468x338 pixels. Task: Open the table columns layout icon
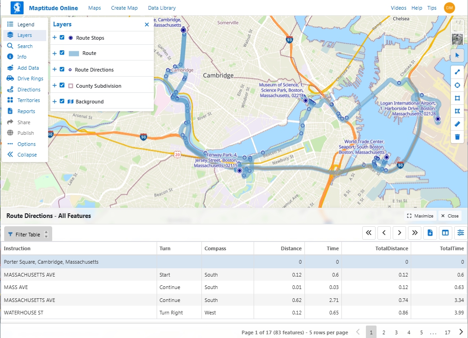click(445, 233)
